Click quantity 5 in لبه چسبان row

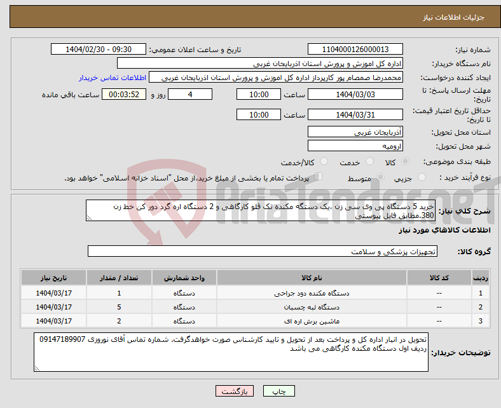click(x=119, y=307)
